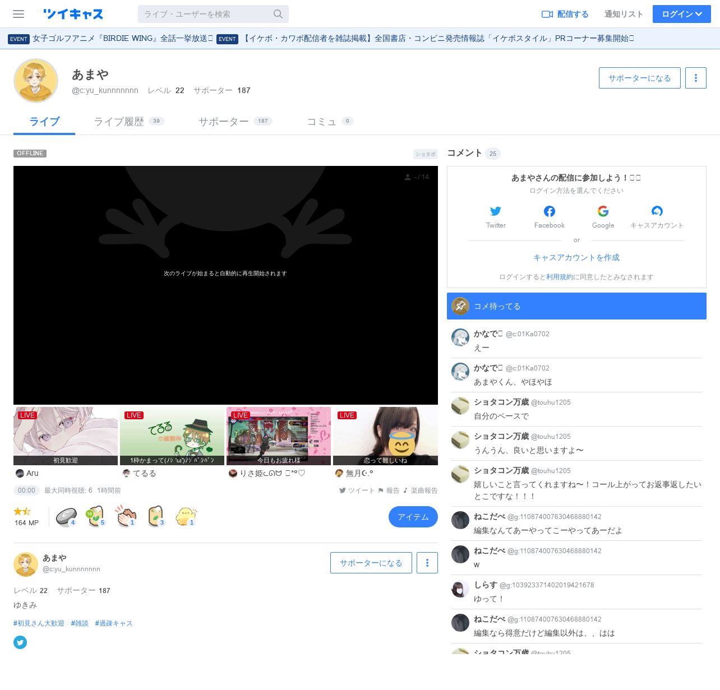The height and width of the screenshot is (690, 720).
Task: Click the #雑談 hashtag
Action: click(80, 623)
